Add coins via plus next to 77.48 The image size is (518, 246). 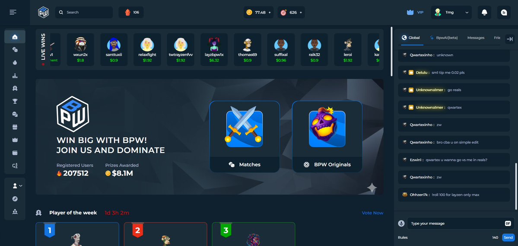click(270, 13)
